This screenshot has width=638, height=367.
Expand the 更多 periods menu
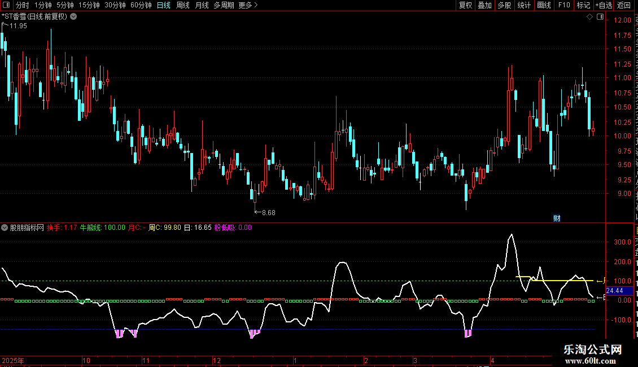[x=248, y=5]
